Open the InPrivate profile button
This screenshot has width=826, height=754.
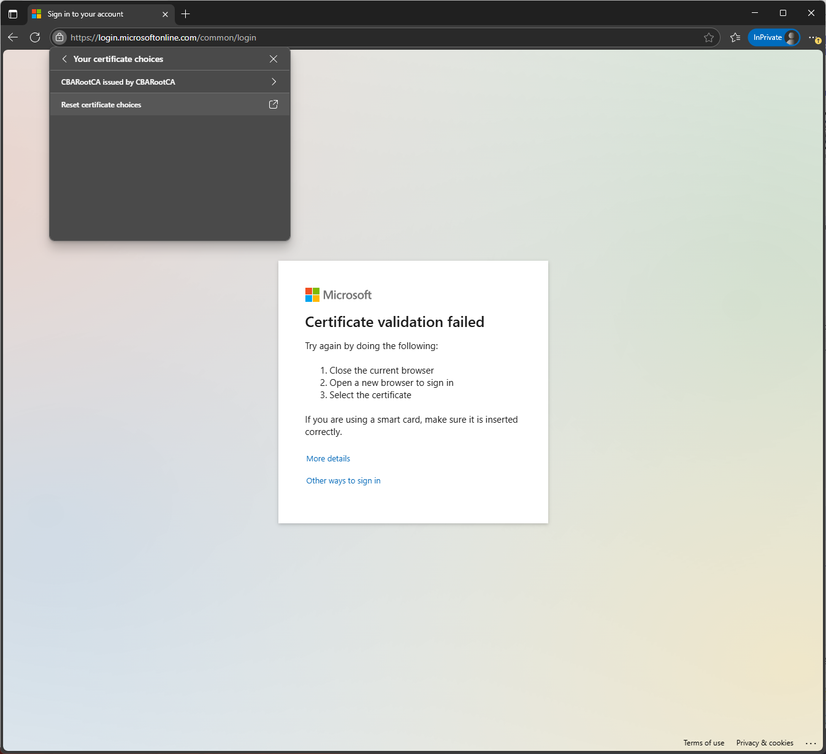(774, 37)
